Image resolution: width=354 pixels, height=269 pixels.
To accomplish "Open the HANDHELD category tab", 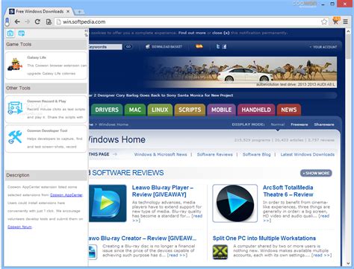I will pos(256,110).
